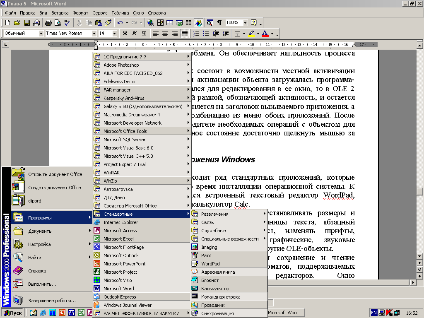Click the Columns icon
The image size is (424, 318).
(188, 23)
